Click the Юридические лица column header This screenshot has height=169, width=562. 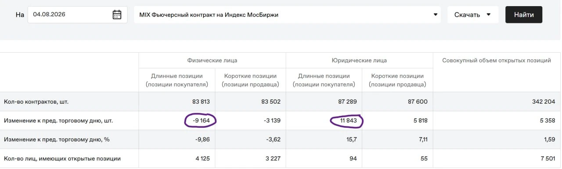coord(359,60)
